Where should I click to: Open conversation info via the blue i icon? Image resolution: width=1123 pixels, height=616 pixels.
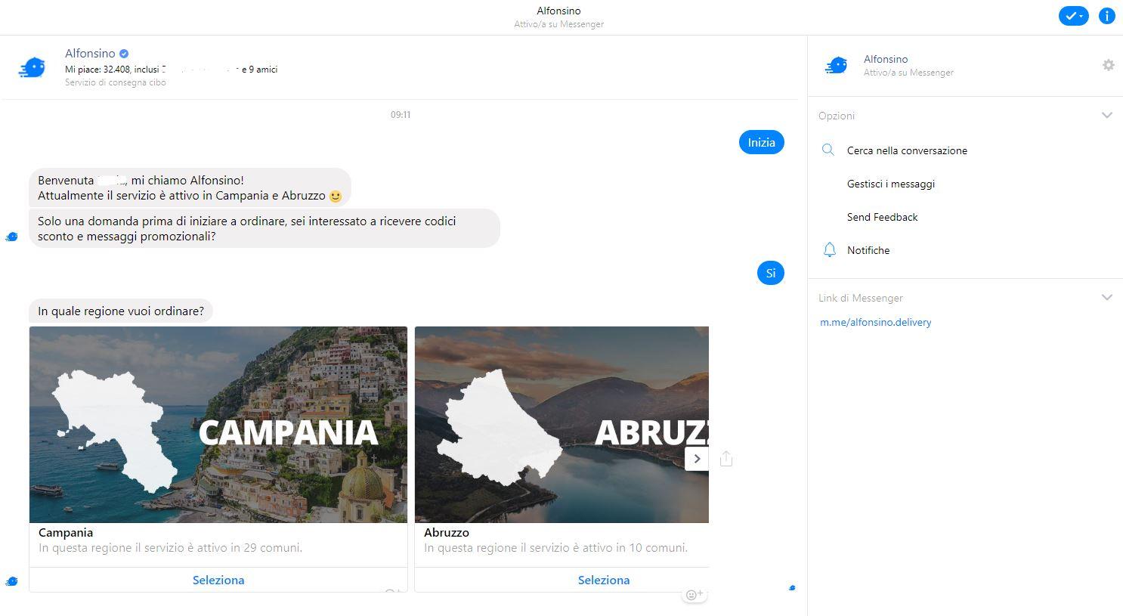point(1107,15)
